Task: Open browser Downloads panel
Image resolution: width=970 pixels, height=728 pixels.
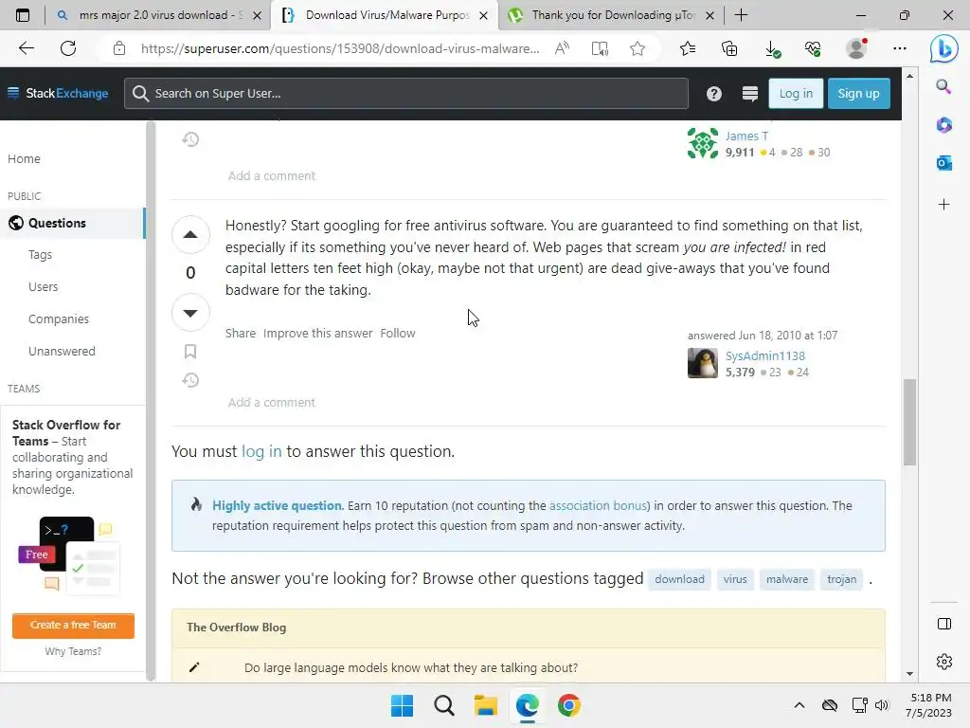Action: tap(772, 49)
